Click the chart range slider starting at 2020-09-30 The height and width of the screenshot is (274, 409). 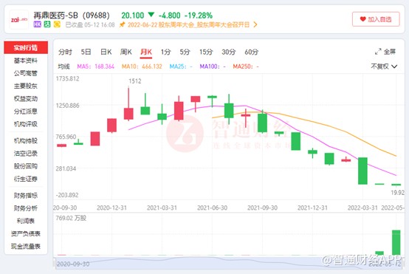point(229,264)
